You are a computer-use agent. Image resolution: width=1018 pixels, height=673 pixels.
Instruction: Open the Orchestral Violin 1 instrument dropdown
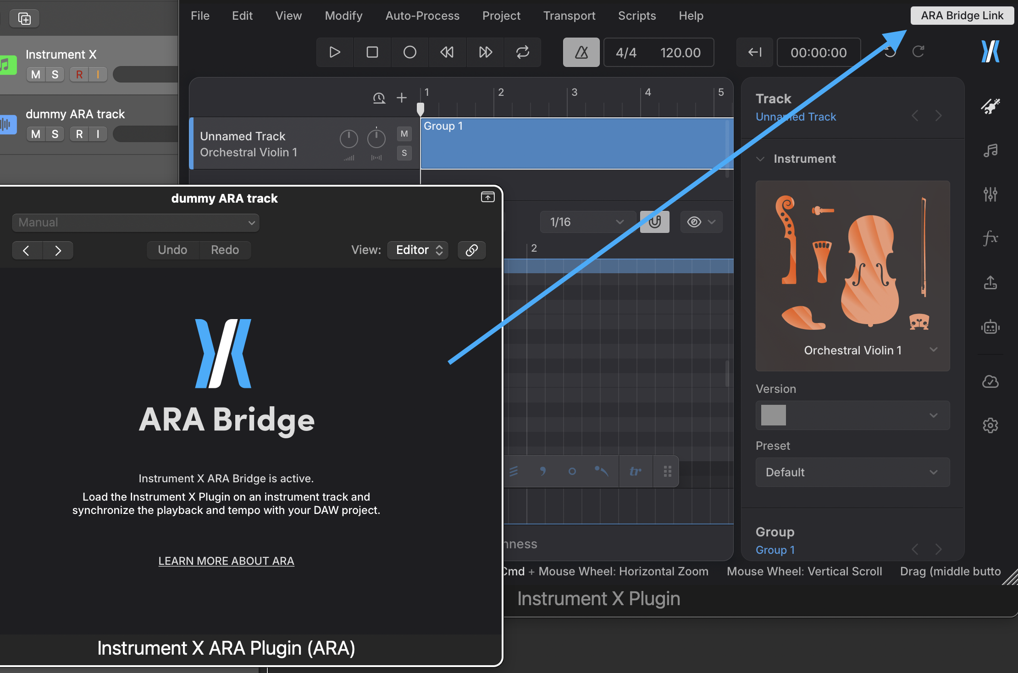(853, 350)
